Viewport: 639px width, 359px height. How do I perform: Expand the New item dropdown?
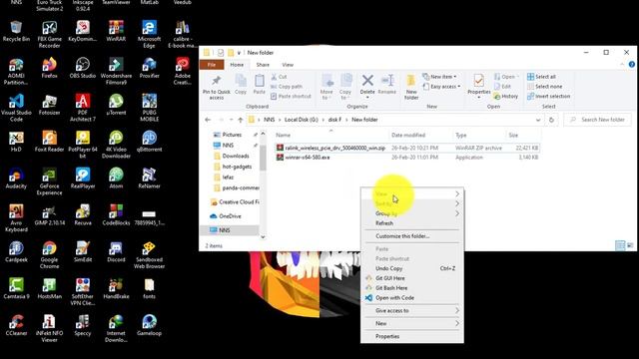(439, 77)
